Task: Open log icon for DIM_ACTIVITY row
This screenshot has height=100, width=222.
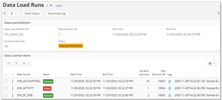Action: 170,89
